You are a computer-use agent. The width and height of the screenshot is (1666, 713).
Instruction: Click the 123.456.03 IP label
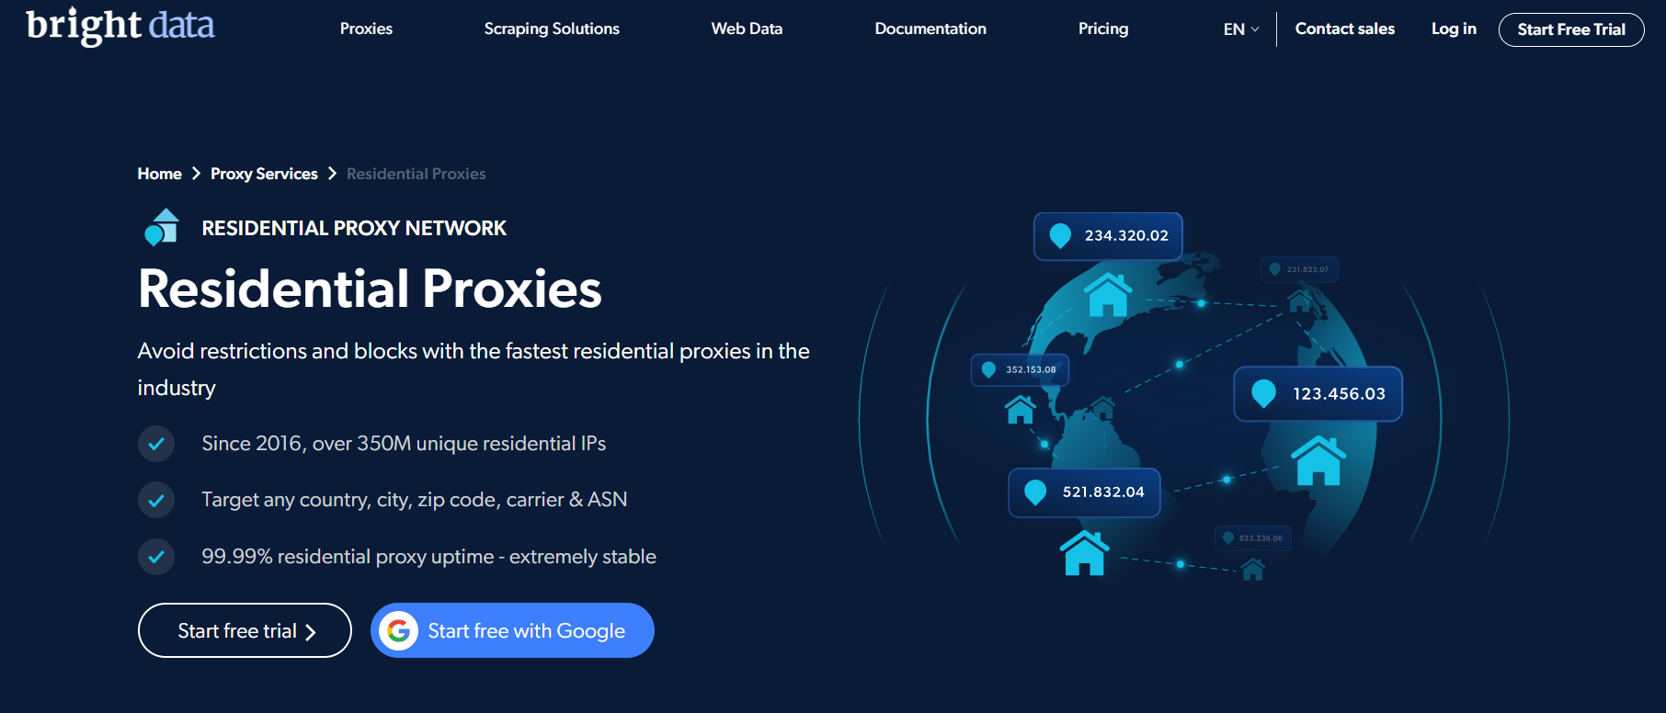(x=1318, y=394)
